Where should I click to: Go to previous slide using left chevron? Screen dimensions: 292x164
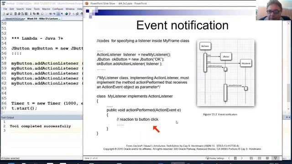[229, 158]
